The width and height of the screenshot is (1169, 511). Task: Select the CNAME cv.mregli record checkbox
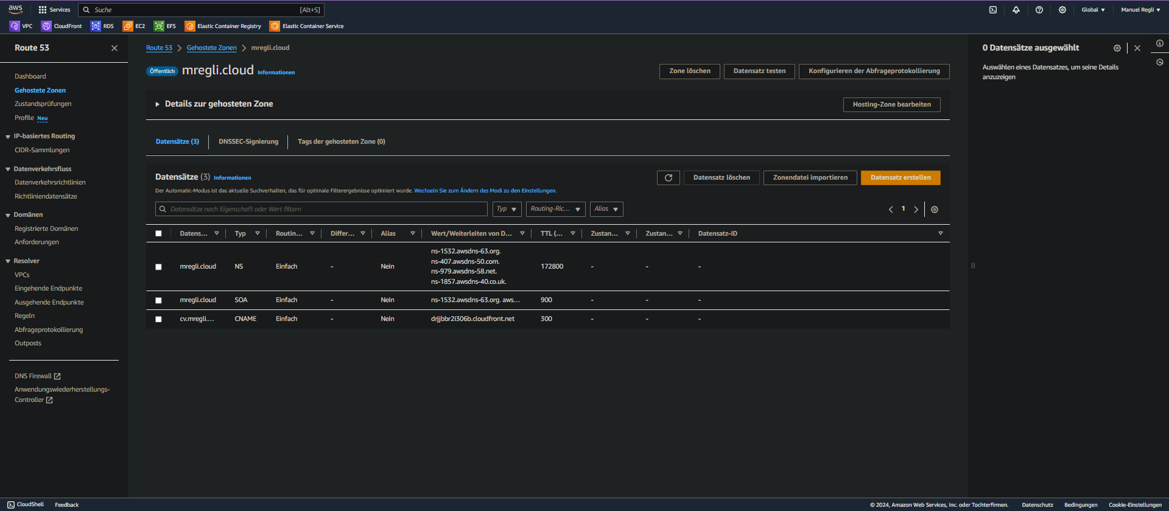coord(158,319)
